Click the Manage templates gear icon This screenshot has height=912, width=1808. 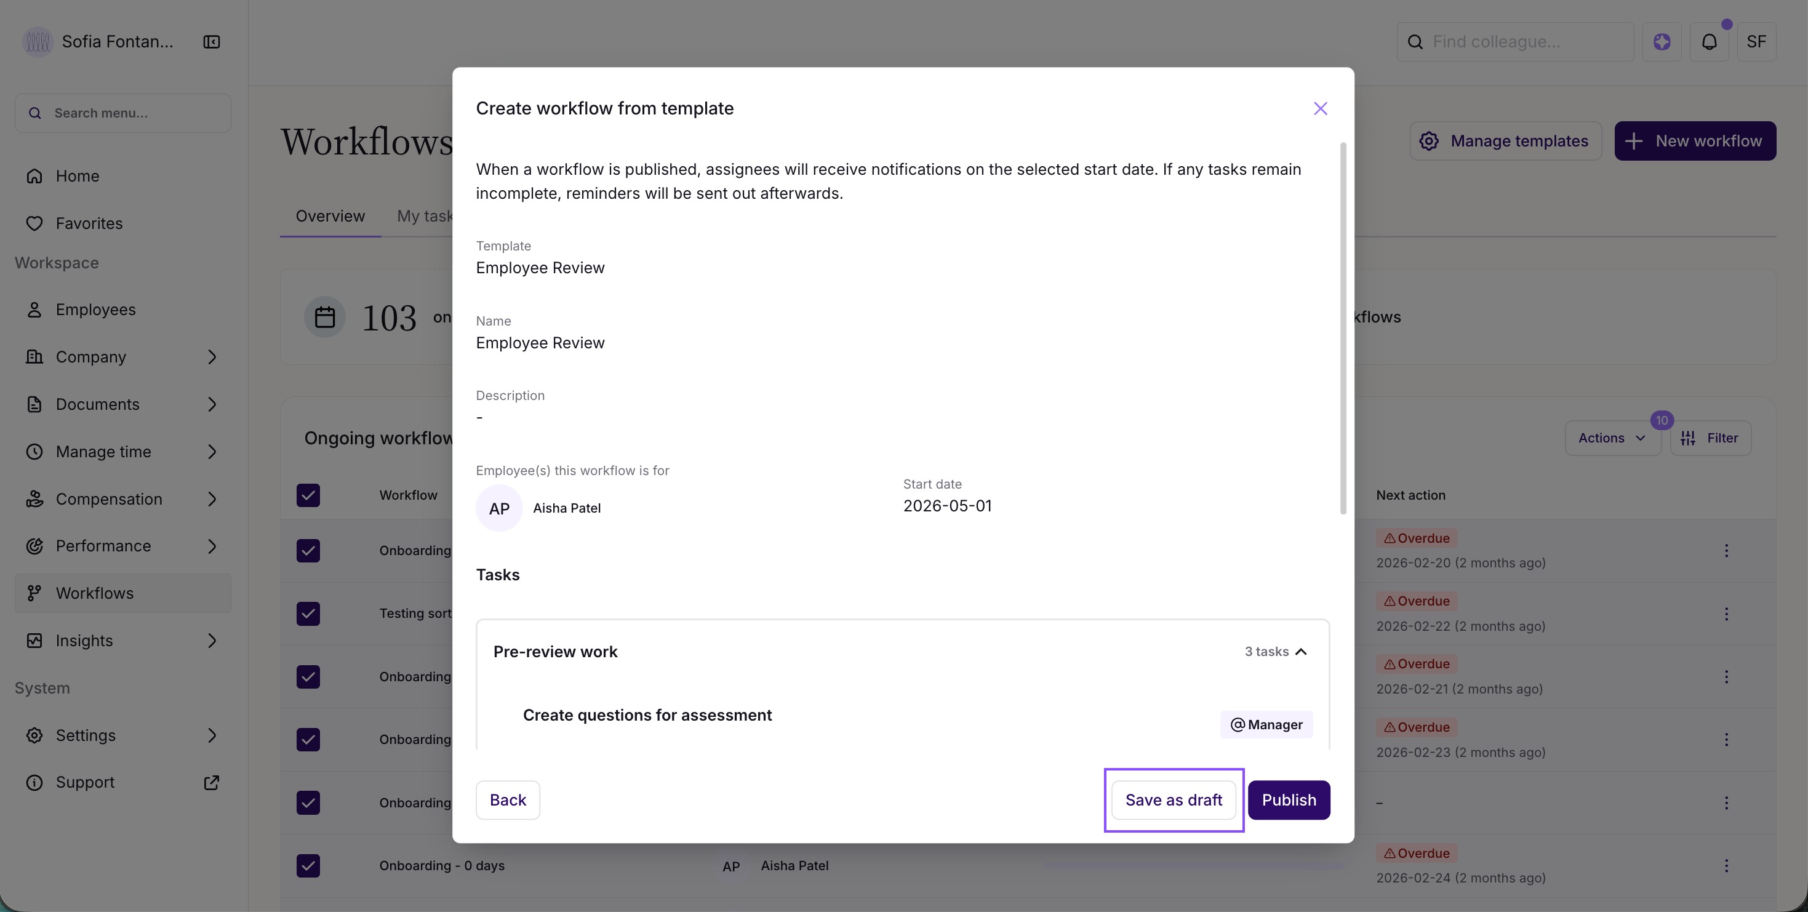click(x=1428, y=141)
